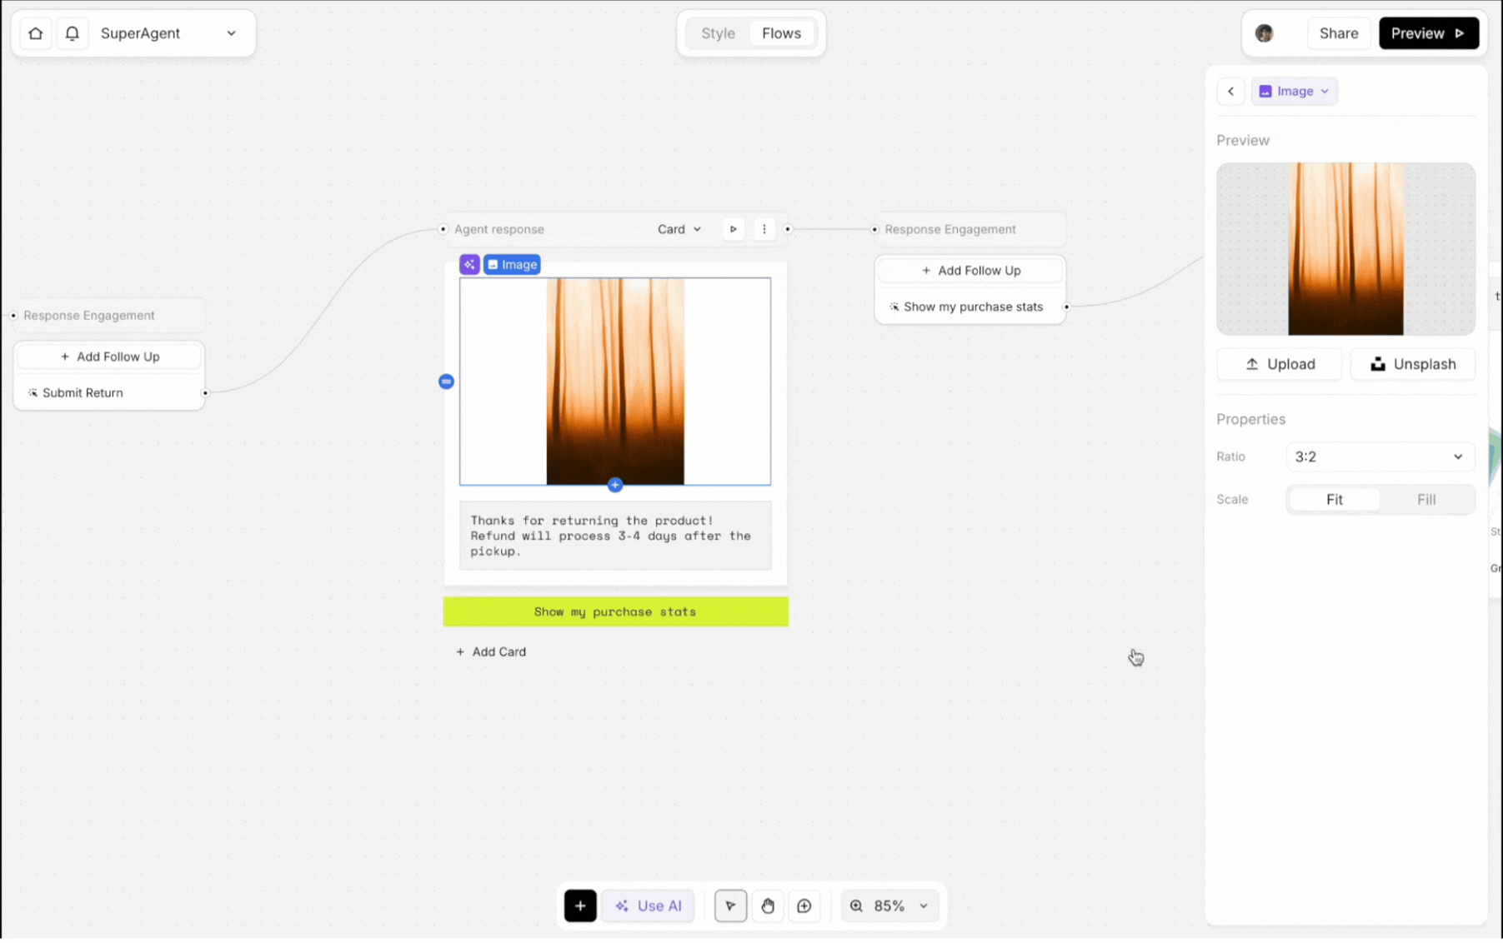Browse images from Unsplash
Image resolution: width=1503 pixels, height=943 pixels.
coord(1413,364)
